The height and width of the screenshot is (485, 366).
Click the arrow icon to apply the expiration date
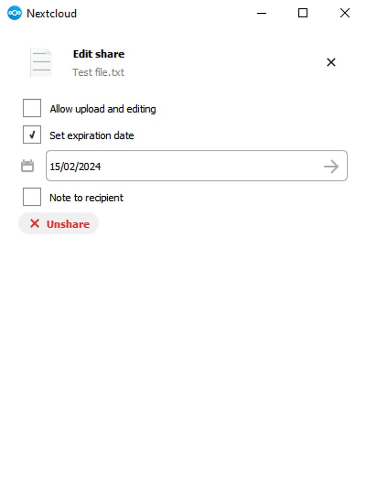(x=331, y=166)
